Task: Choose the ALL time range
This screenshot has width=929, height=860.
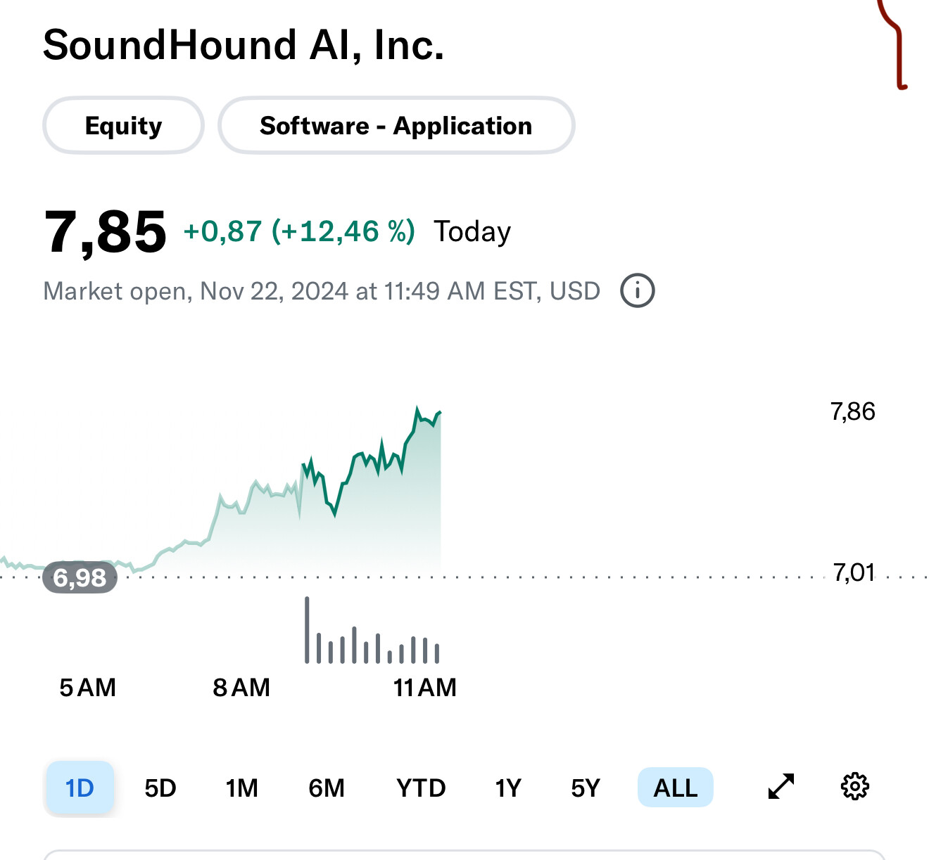Action: click(676, 788)
